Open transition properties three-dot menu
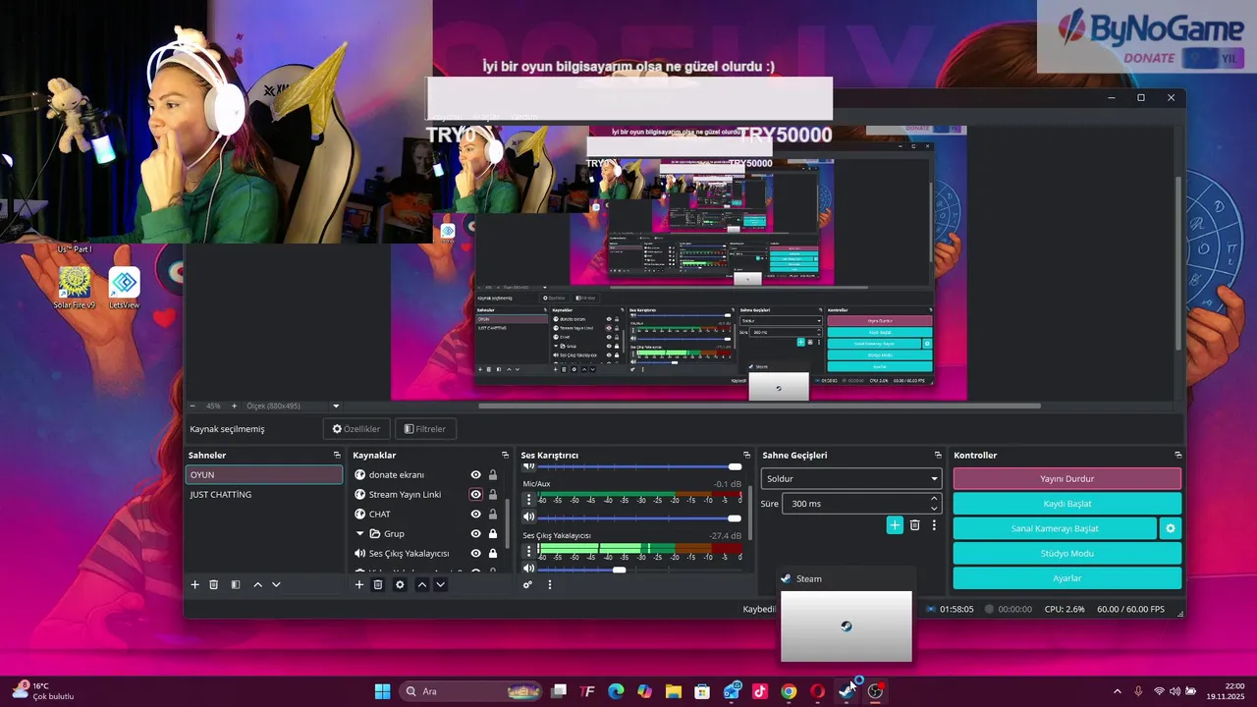This screenshot has height=707, width=1257. click(x=934, y=525)
